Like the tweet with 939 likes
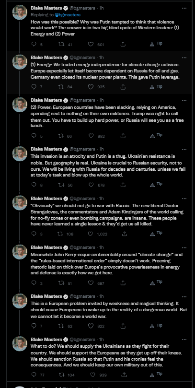The width and height of the screenshot is (195, 388). coord(92,375)
